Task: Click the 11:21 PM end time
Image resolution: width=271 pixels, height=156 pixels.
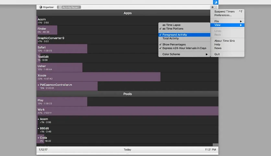Action: point(210,150)
